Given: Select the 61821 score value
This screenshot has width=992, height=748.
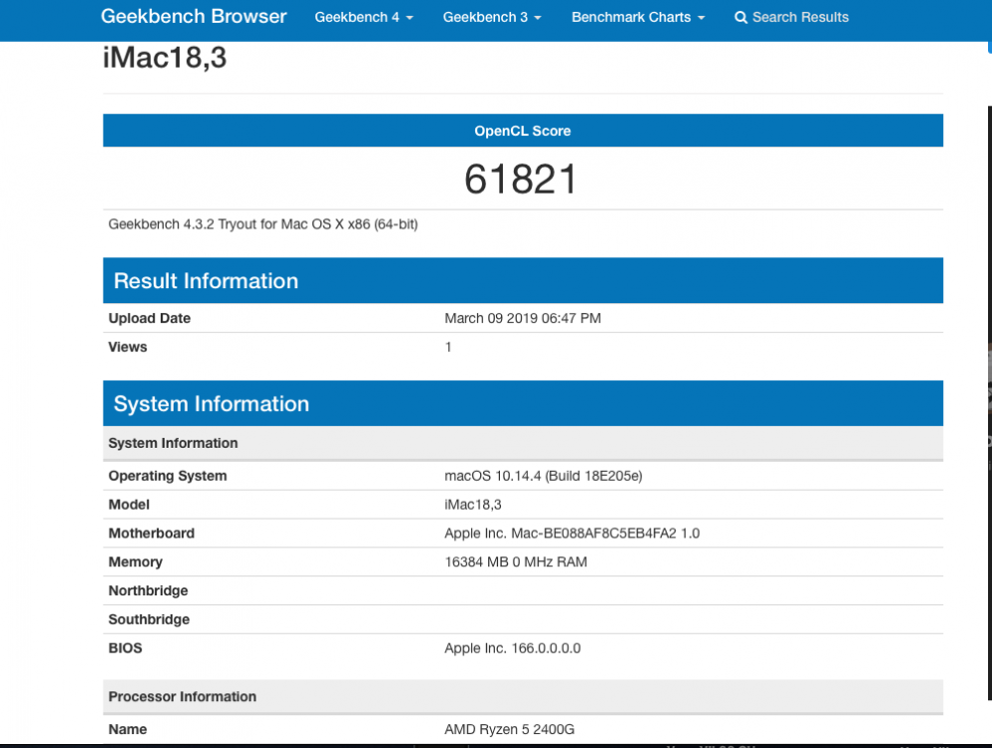Looking at the screenshot, I should tap(521, 179).
